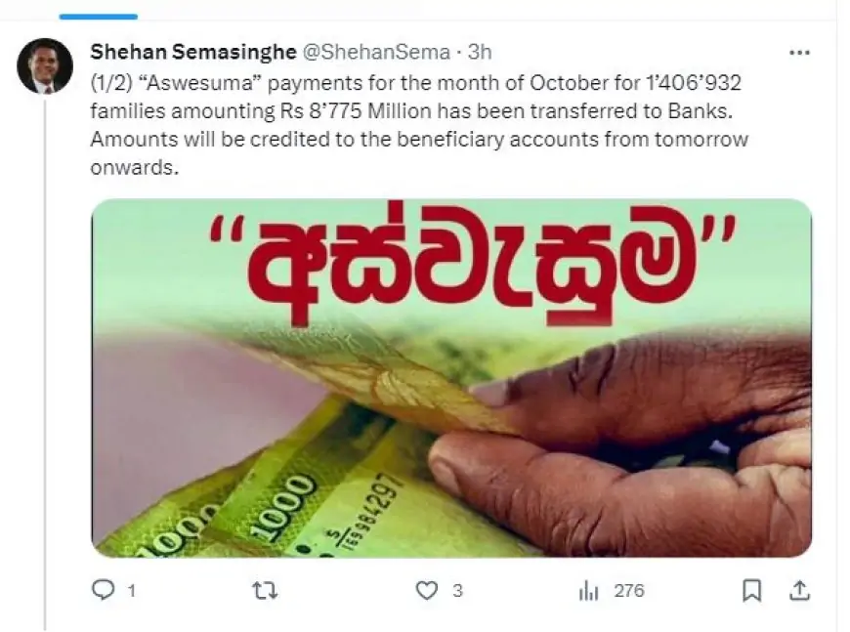
Task: Click the reply speech bubble icon
Action: click(x=103, y=590)
